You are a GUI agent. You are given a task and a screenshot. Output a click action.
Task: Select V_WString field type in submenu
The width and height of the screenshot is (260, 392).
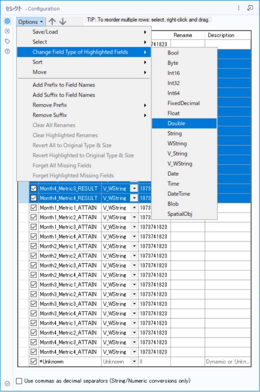(x=184, y=164)
